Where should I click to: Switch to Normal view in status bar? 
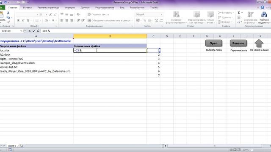231,150
